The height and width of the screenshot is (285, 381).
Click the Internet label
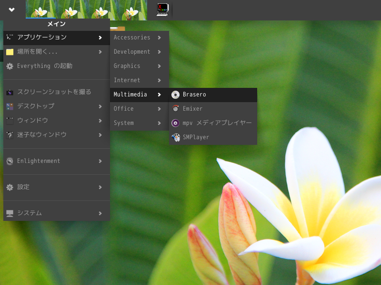pyautogui.click(x=127, y=80)
